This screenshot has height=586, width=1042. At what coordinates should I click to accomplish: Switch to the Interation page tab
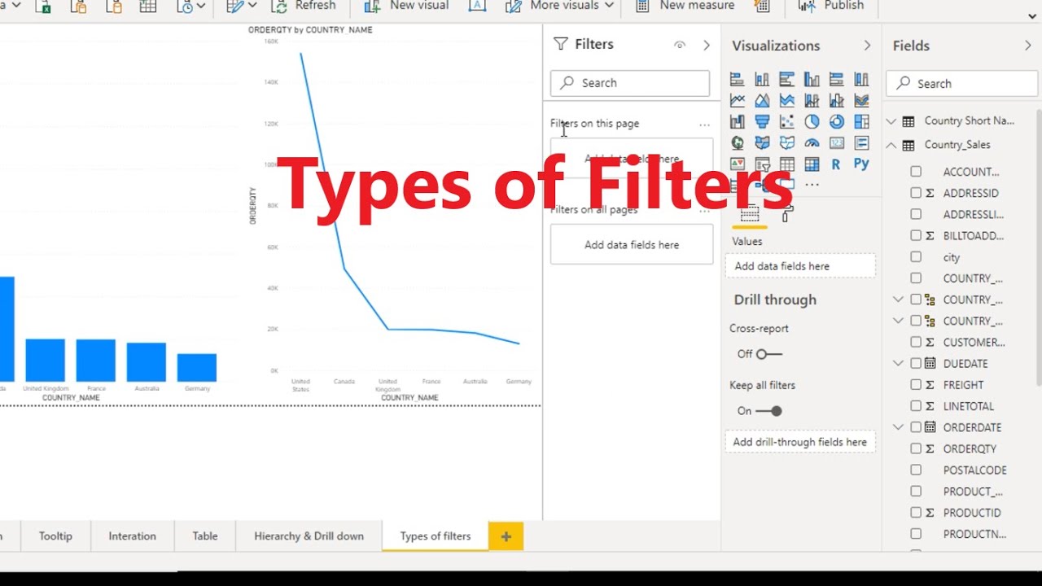132,536
